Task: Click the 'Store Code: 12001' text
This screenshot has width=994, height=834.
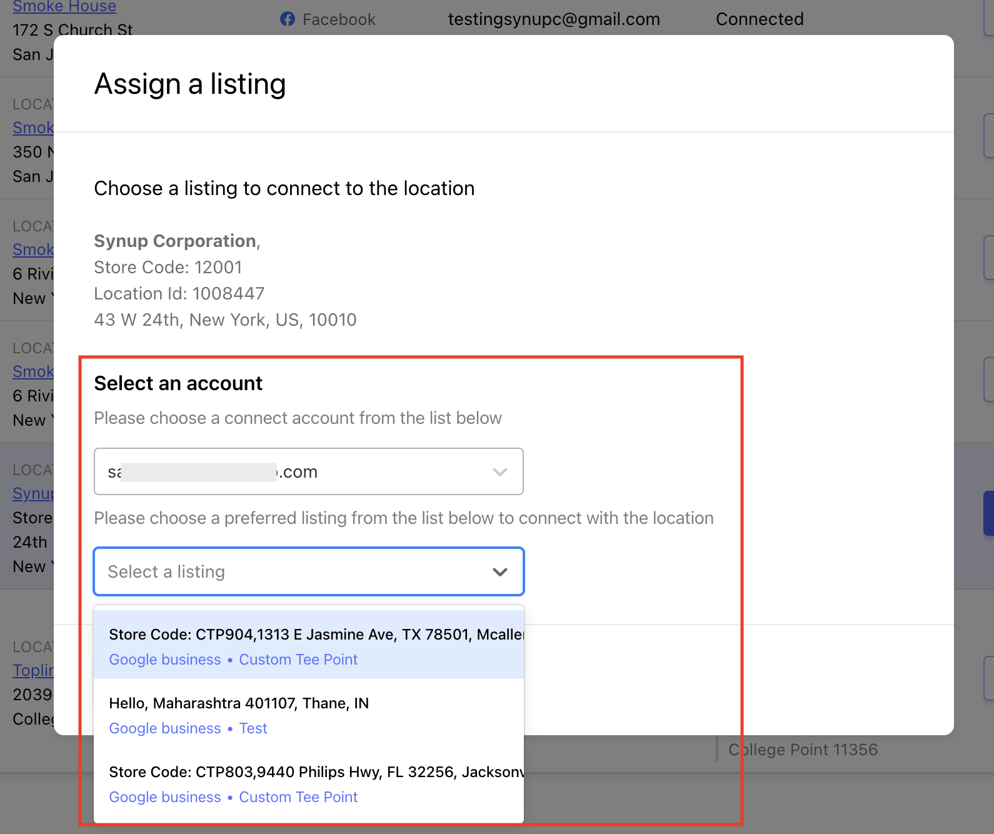Action: 168,267
